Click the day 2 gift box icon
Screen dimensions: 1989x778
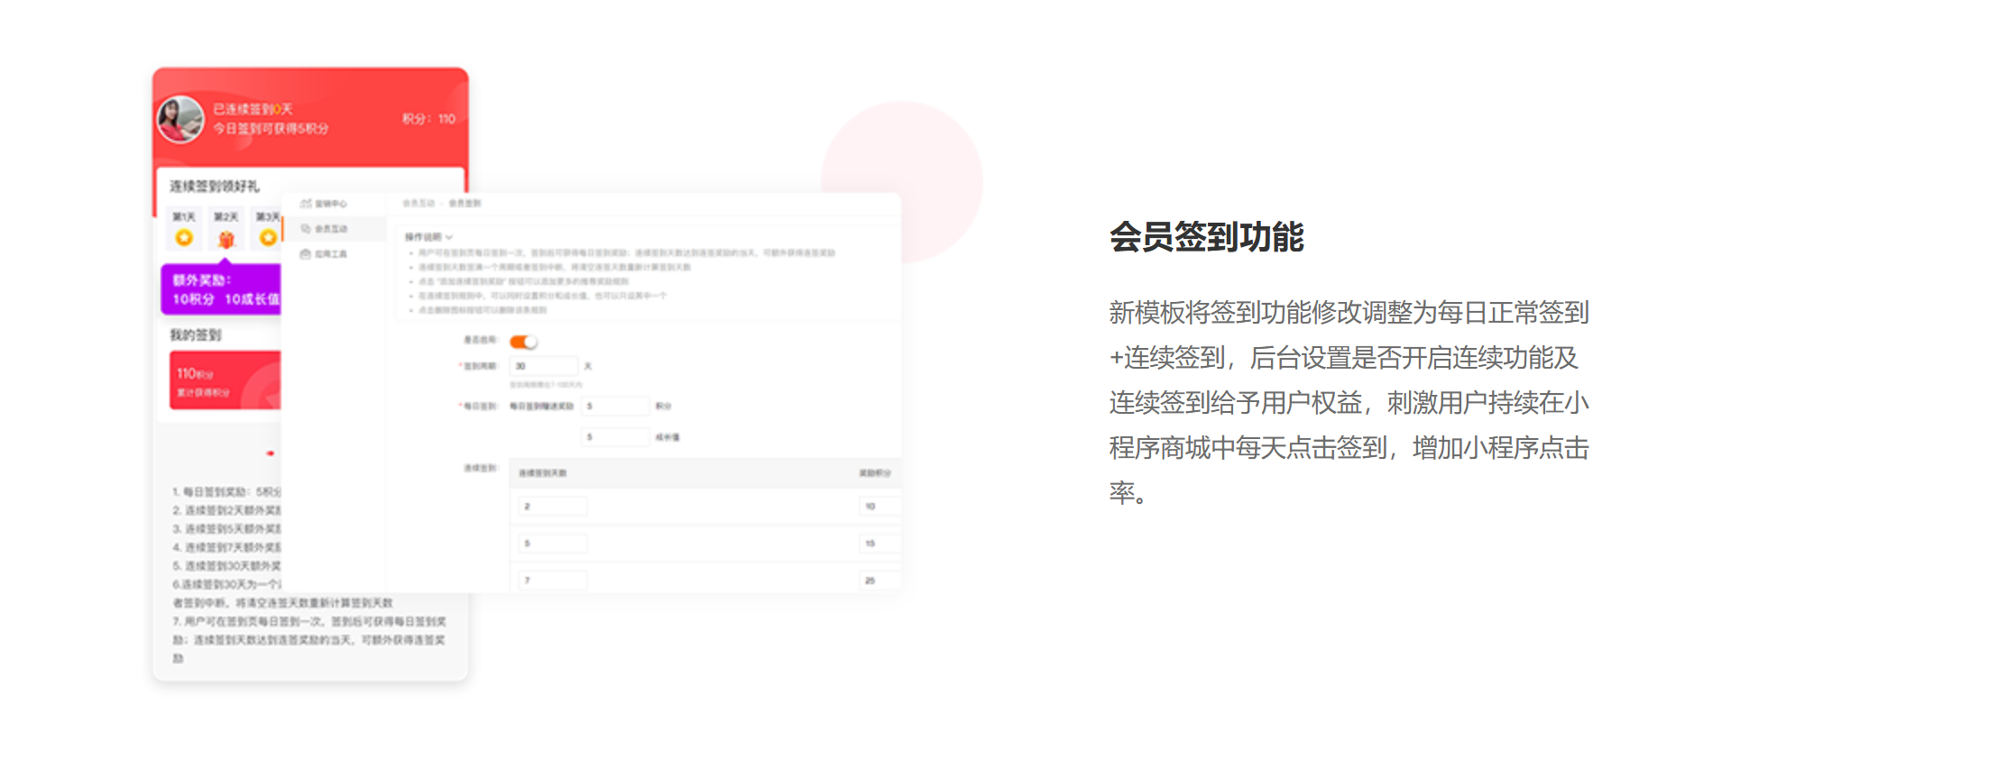click(226, 239)
